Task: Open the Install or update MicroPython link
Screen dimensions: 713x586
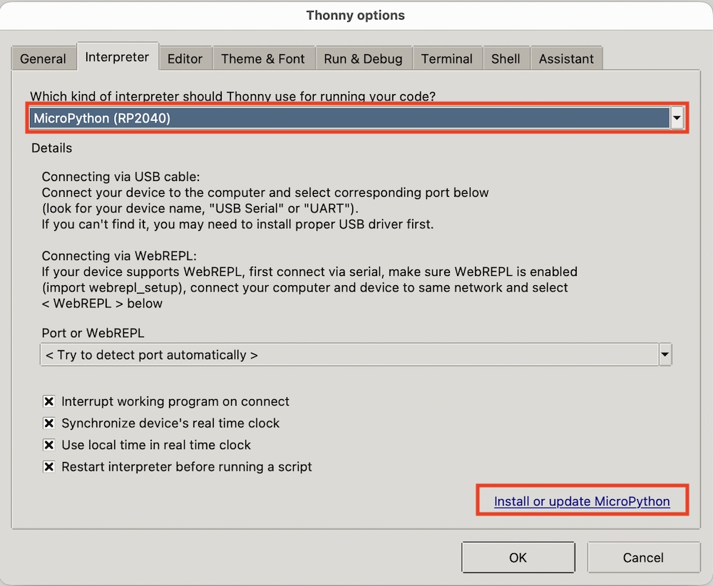Action: click(582, 502)
